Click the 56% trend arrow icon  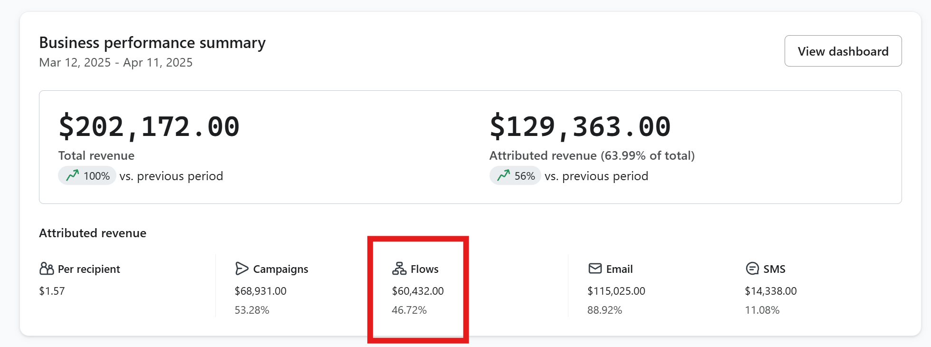tap(504, 176)
